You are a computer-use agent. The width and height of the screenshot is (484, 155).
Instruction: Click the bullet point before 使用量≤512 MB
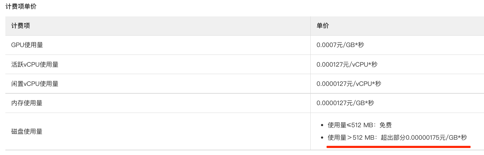[x=322, y=125]
